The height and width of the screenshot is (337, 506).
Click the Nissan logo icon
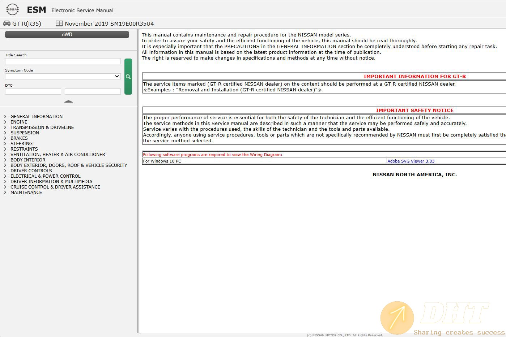[12, 9]
